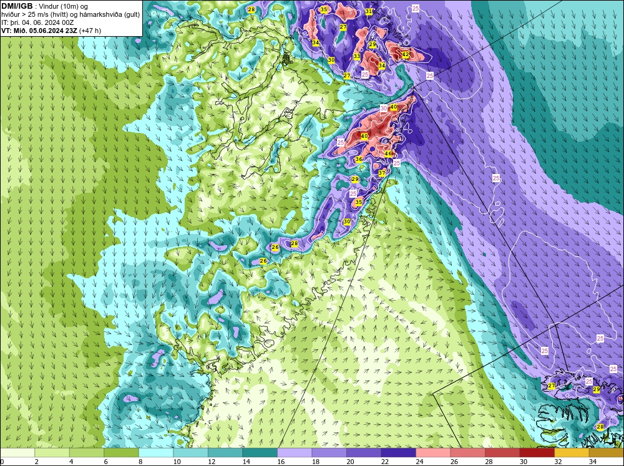Pick the 28–30 m/s red legend swatch

(x=502, y=452)
